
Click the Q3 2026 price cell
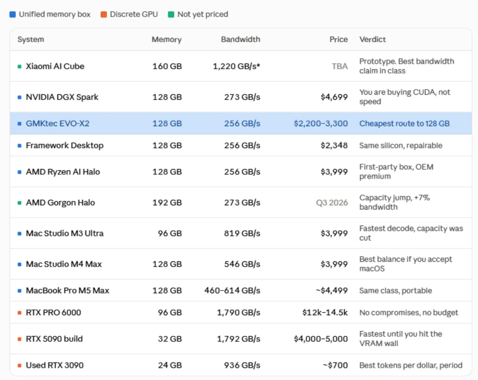[332, 203]
